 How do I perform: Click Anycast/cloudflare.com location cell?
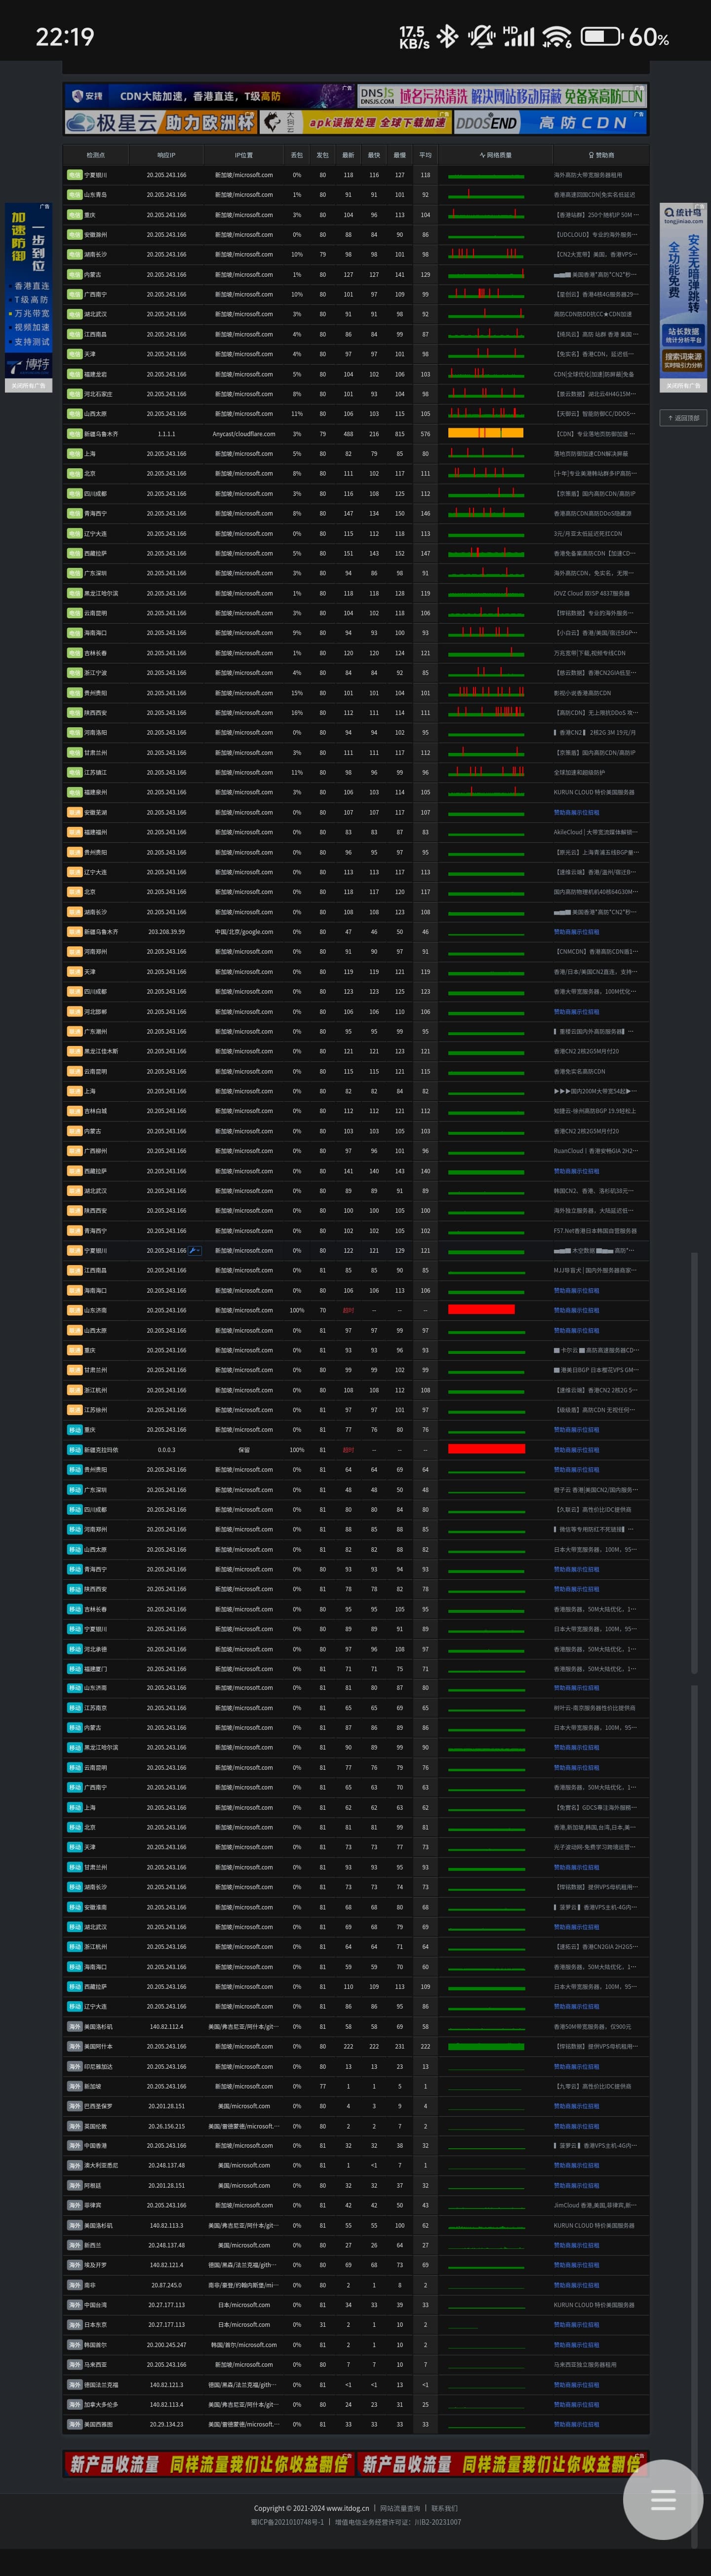tap(243, 434)
